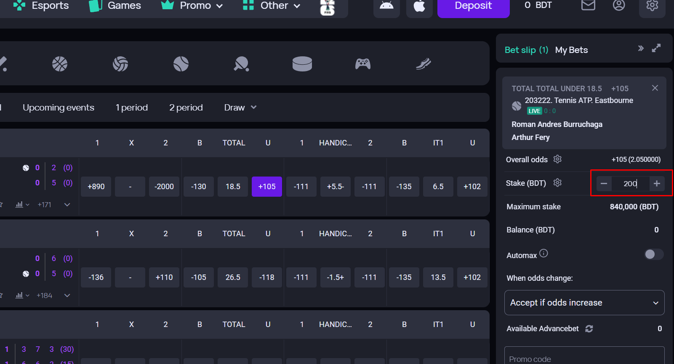Pick the +110 odds in second match
Screen dimensions: 674x364
164,277
